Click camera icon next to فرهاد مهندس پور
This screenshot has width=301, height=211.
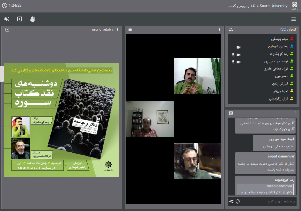(238, 62)
